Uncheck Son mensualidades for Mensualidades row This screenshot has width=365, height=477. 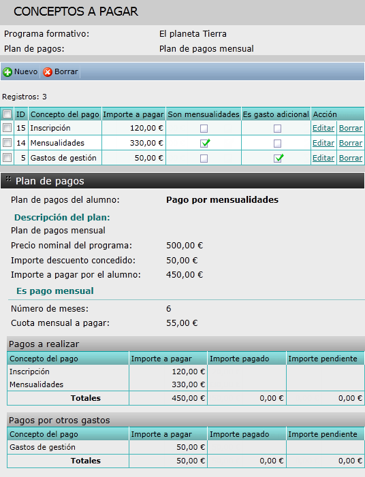pos(204,143)
